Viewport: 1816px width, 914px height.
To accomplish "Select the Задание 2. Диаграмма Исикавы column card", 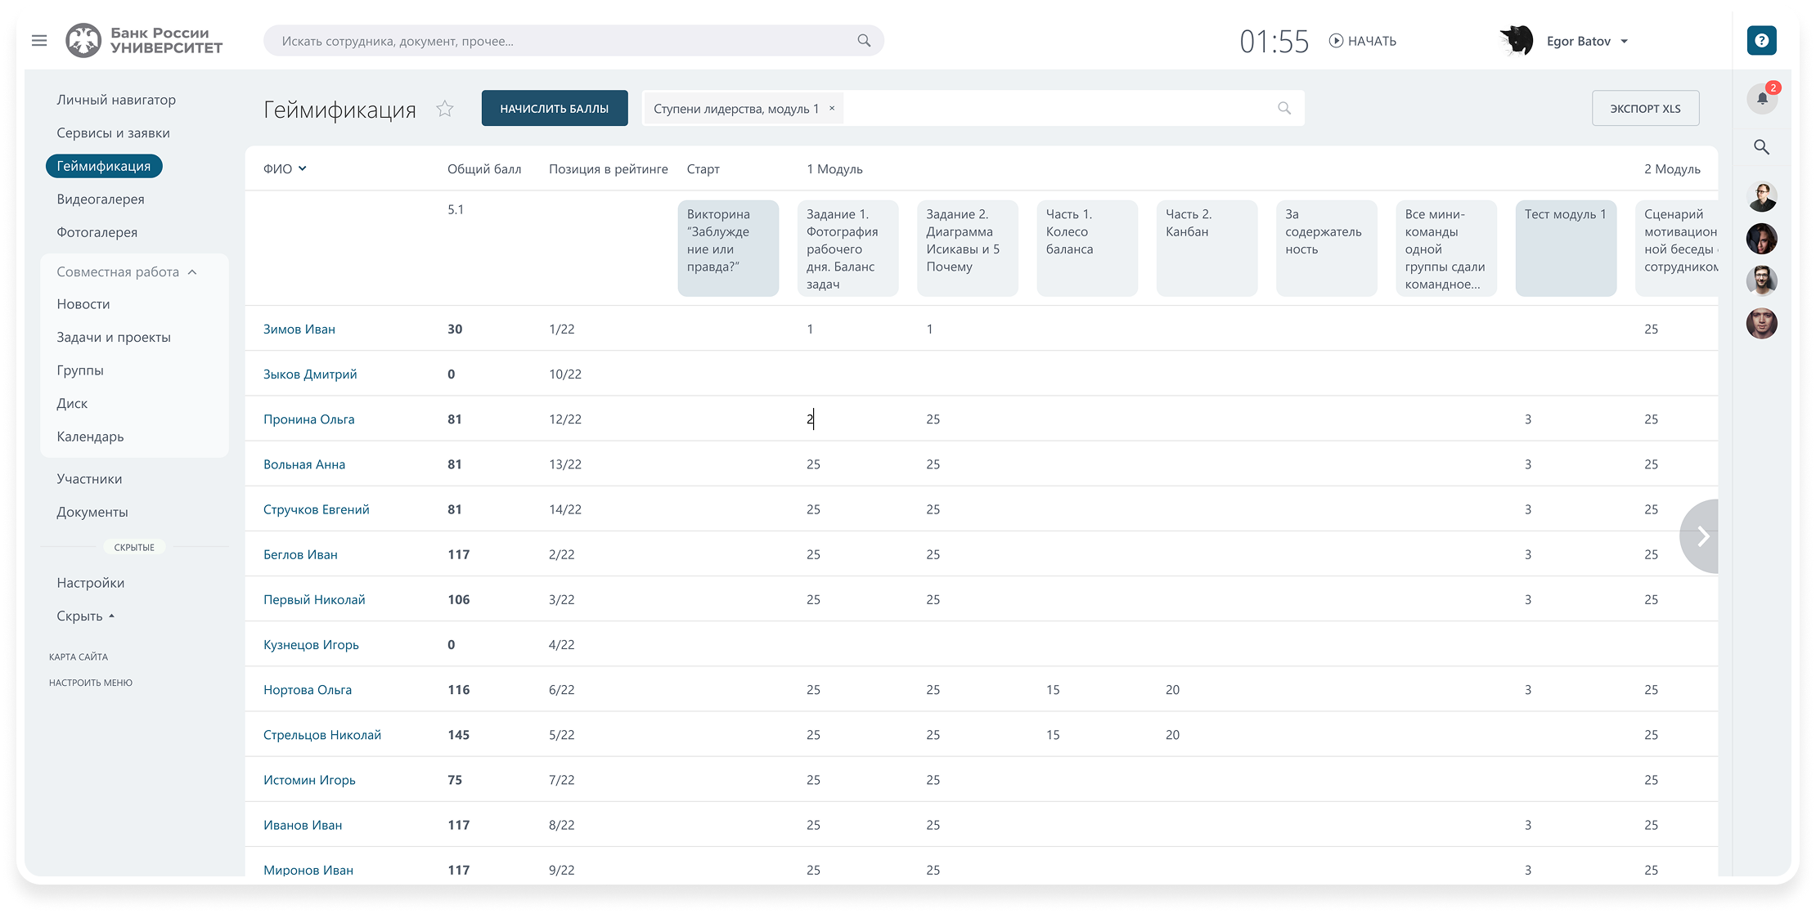I will [968, 249].
